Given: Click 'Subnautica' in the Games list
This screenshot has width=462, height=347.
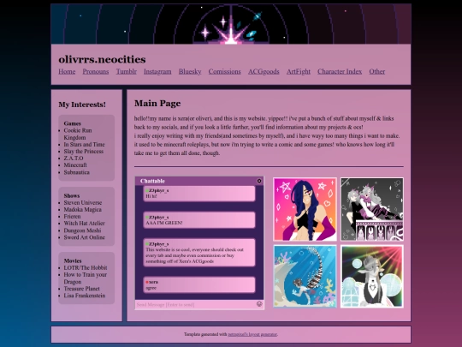Looking at the screenshot, I should coord(77,172).
